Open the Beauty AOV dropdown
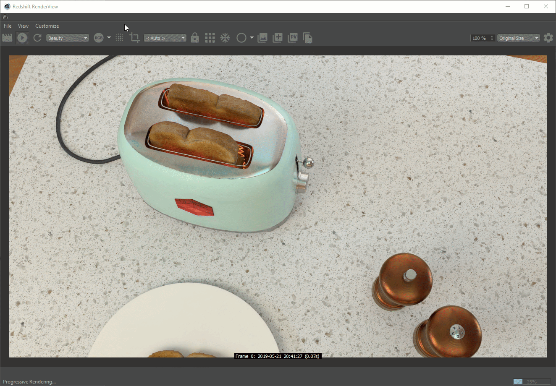This screenshot has height=386, width=556. click(x=67, y=38)
